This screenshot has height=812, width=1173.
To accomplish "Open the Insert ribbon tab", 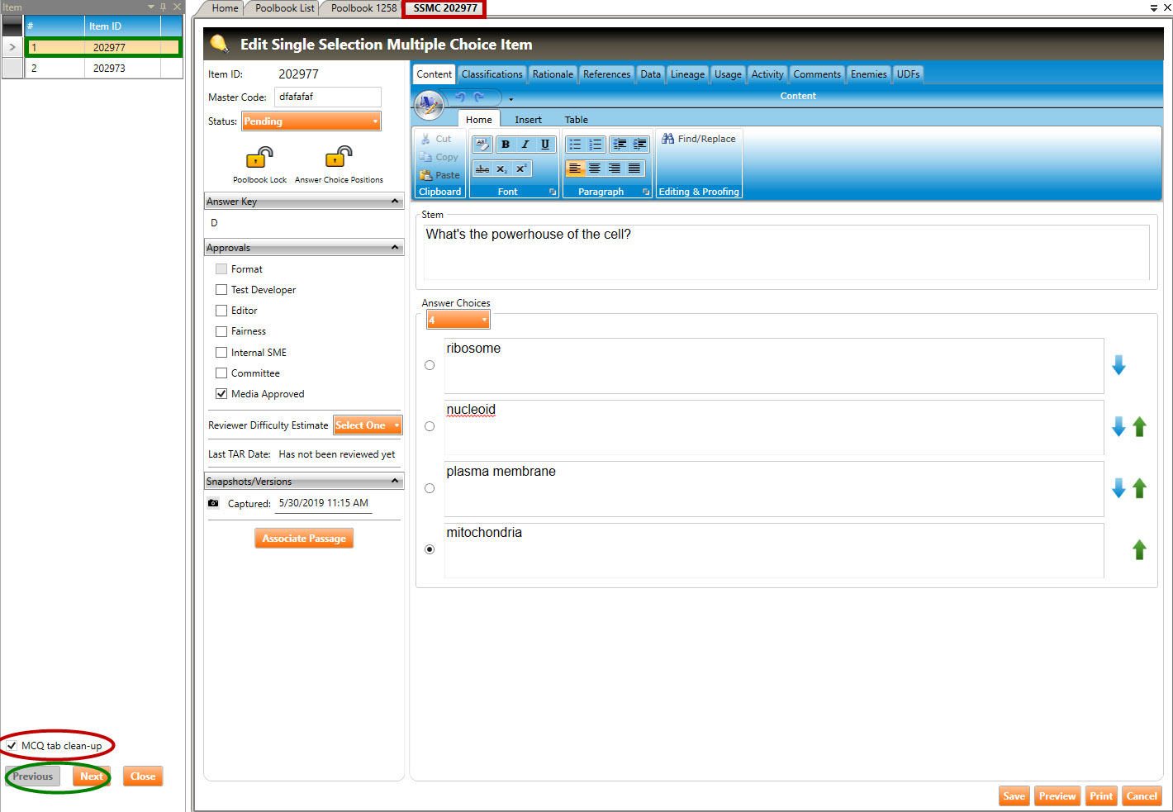I will (x=528, y=120).
